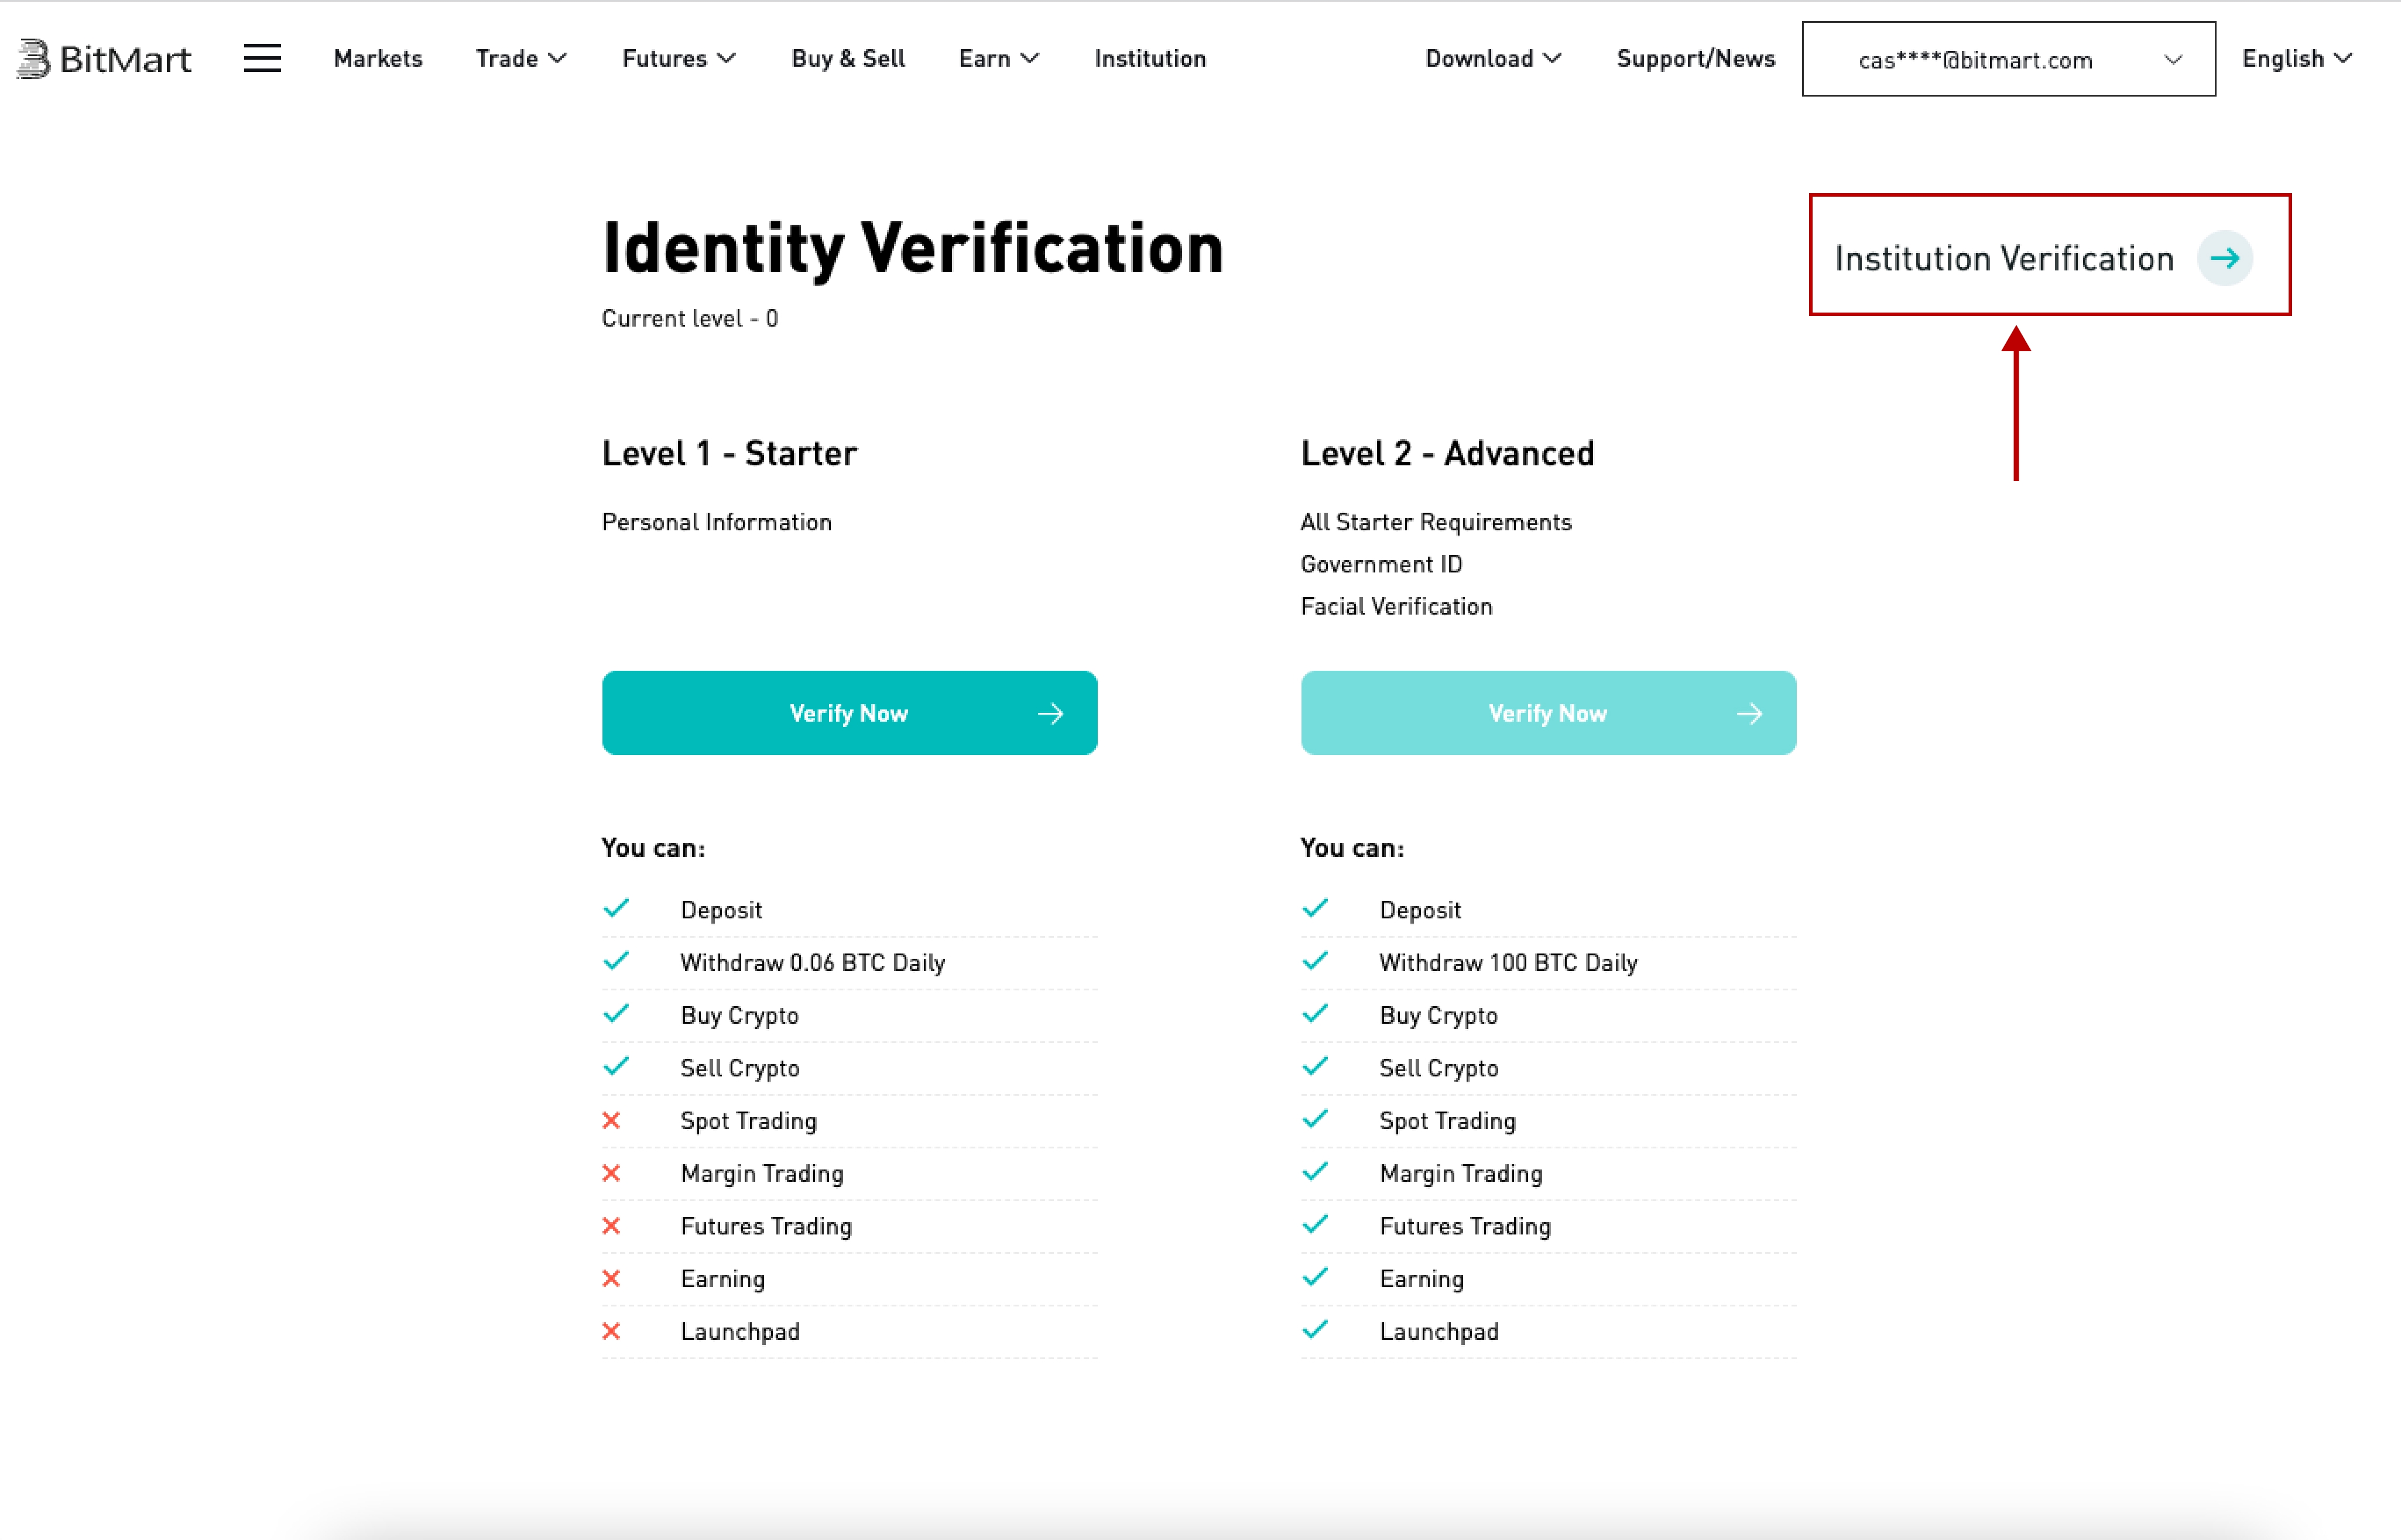Open the hamburger menu icon
The height and width of the screenshot is (1540, 2401).
click(262, 59)
